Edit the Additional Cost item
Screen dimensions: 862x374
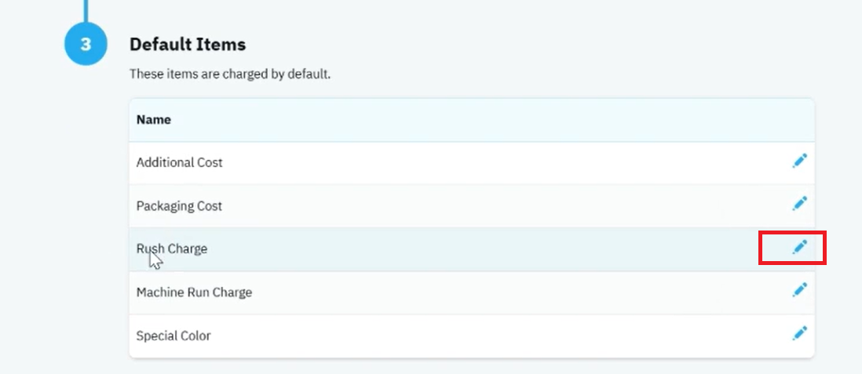[799, 161]
